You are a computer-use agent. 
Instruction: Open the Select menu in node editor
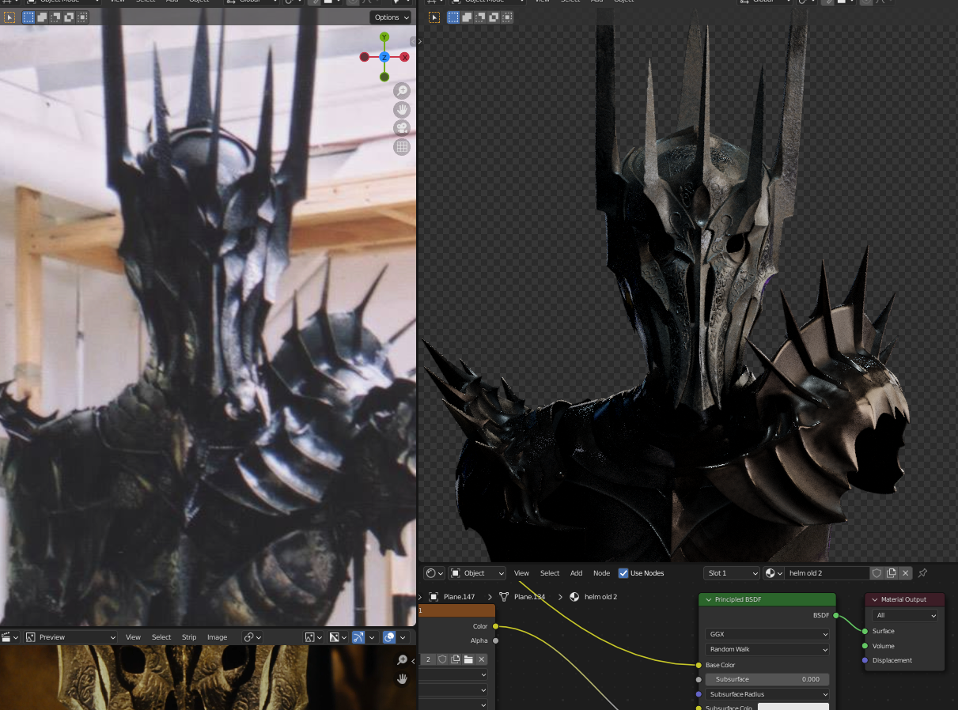(550, 573)
